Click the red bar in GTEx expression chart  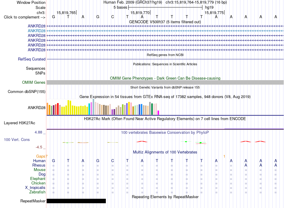58,109
